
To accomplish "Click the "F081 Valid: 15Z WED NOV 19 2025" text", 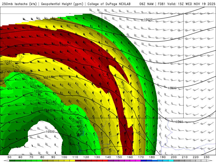I will (x=186, y=4).
